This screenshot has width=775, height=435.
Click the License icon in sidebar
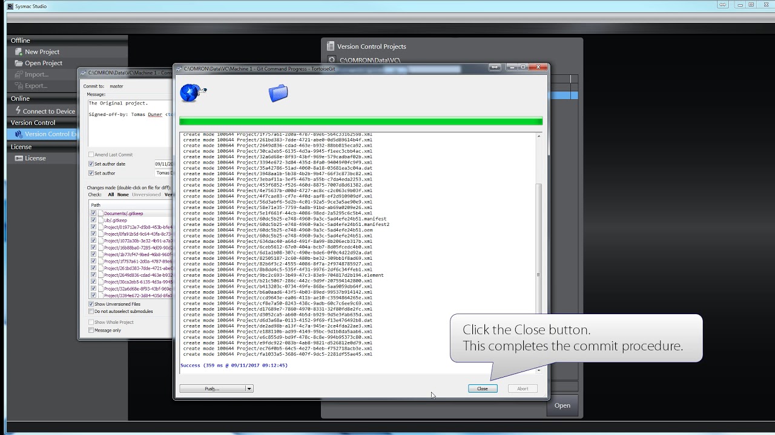click(19, 158)
